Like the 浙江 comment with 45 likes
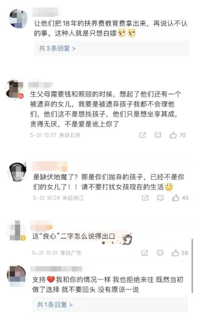 [176, 198]
